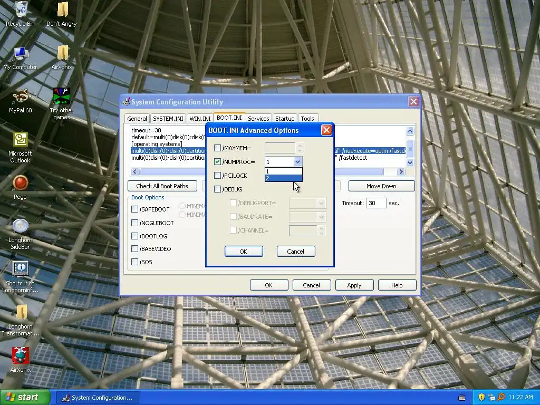Collapse the /NUMPROC= dropdown arrow
The width and height of the screenshot is (540, 405).
click(297, 161)
